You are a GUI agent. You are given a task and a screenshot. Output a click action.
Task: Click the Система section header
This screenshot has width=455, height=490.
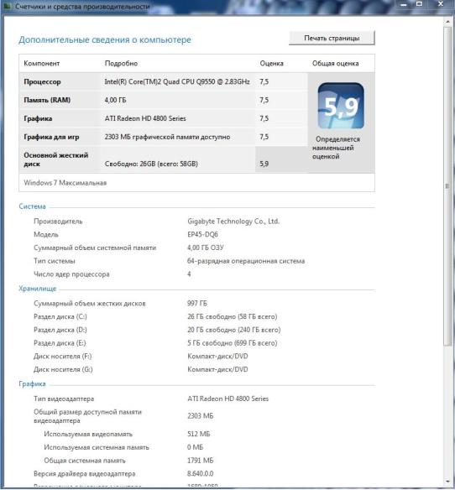tap(32, 206)
